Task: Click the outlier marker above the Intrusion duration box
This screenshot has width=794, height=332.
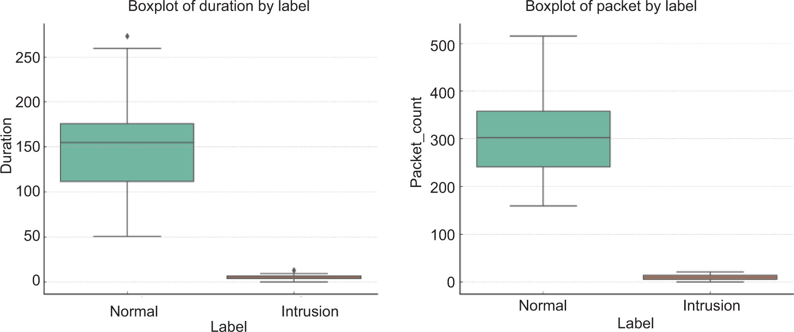Action: (294, 270)
